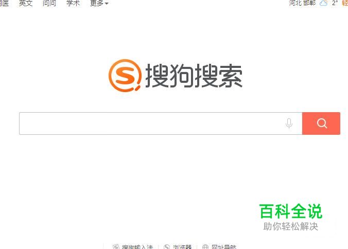Click the cloud weather icon

pos(323,3)
